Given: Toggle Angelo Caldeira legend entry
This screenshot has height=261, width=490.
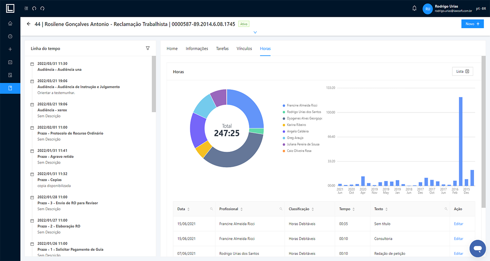Looking at the screenshot, I should [296, 131].
